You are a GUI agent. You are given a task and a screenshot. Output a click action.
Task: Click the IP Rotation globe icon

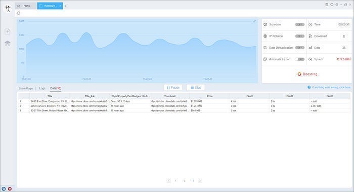265,36
